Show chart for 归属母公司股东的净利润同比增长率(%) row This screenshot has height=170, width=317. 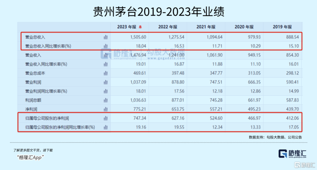click(x=106, y=127)
